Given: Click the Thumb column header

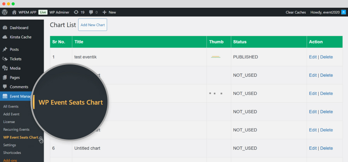Looking at the screenshot, I should point(219,42).
